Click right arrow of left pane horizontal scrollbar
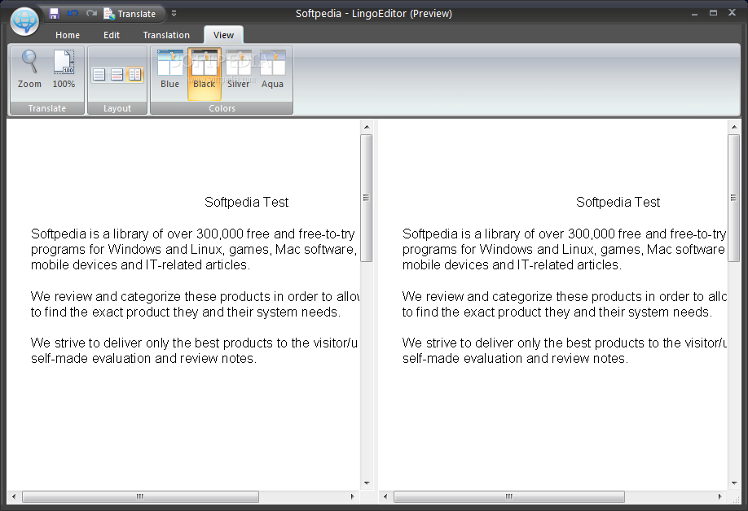 click(x=352, y=496)
